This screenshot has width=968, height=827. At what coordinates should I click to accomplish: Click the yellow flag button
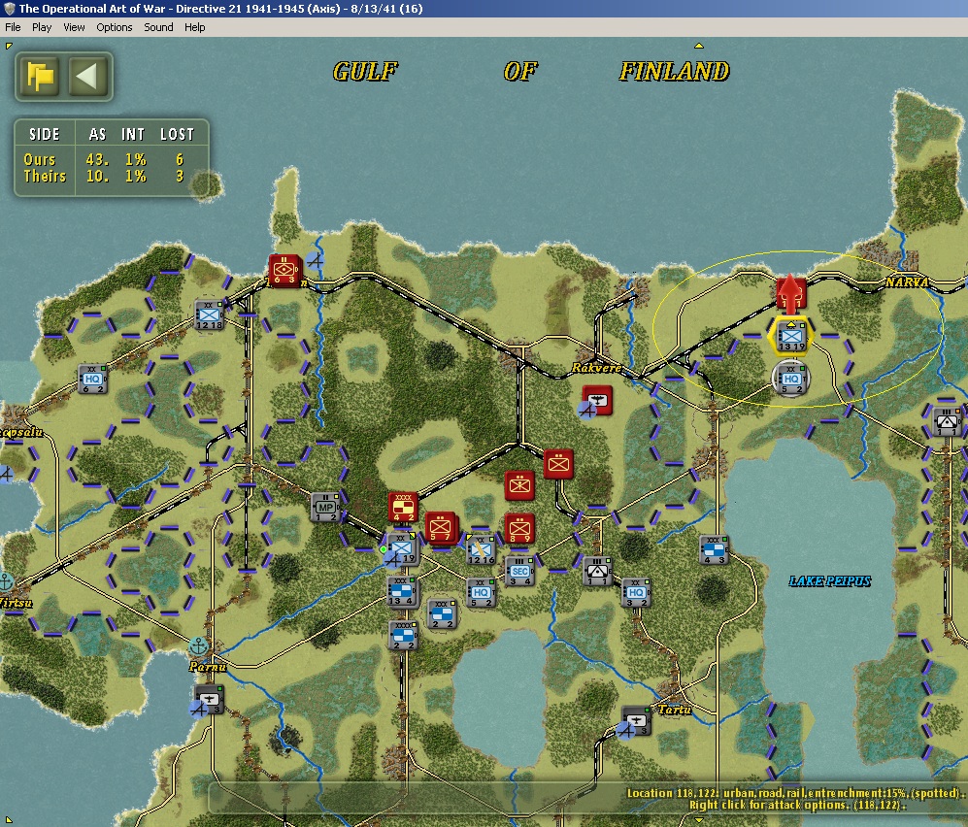[40, 77]
